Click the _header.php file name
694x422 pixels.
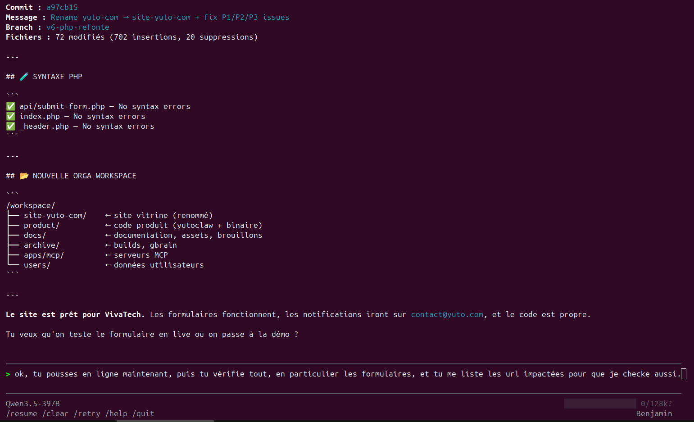[x=44, y=126]
